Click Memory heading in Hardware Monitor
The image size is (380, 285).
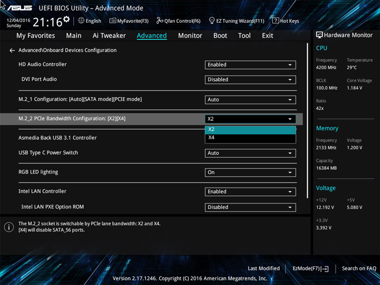tap(327, 128)
